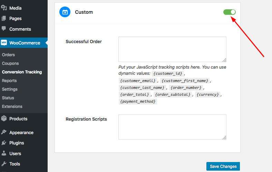Viewport: 272px width, 172px height.
Task: Click the Tools wrench icon
Action: [x=4, y=164]
